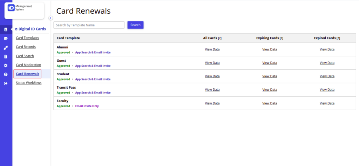
Task: View Expiring Cards data for Student
Action: click(x=270, y=76)
